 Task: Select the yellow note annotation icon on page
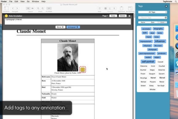pos(83,69)
